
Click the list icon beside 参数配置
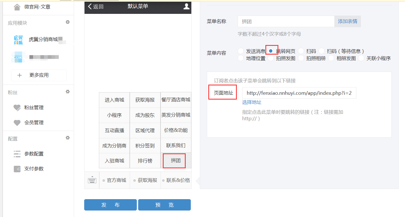click(x=17, y=154)
